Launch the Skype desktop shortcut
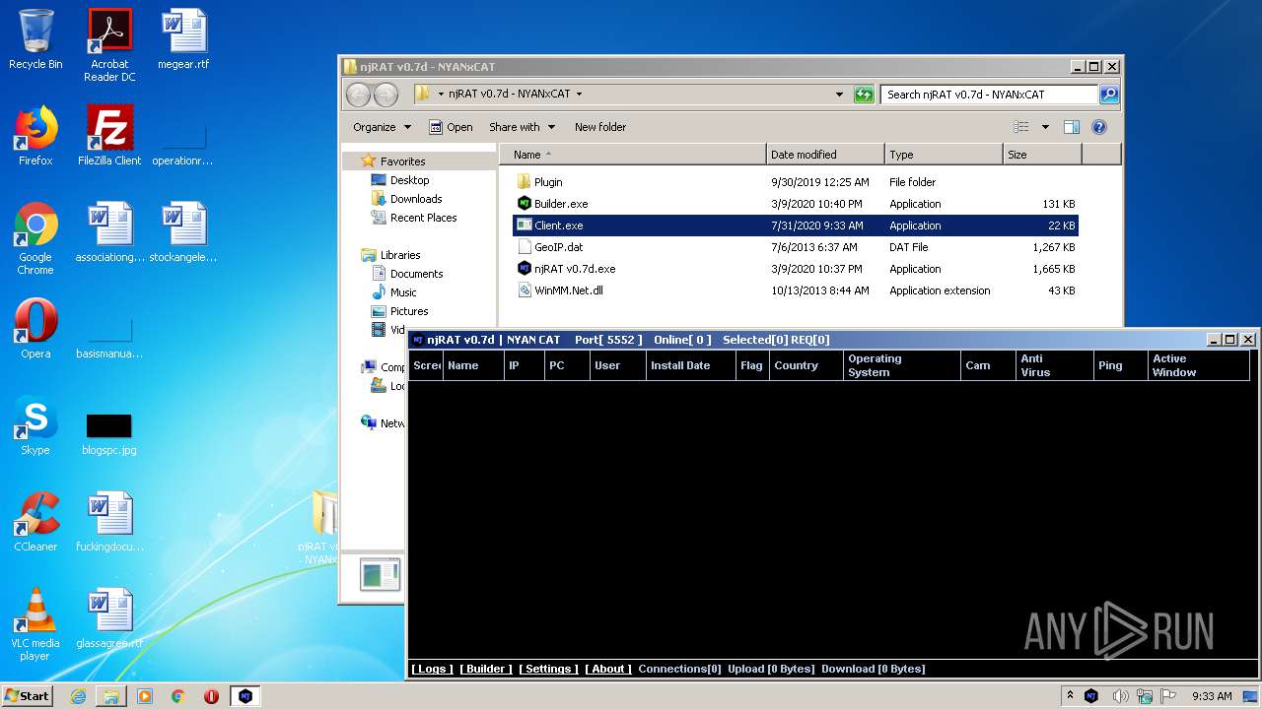Image resolution: width=1262 pixels, height=709 pixels. [35, 425]
